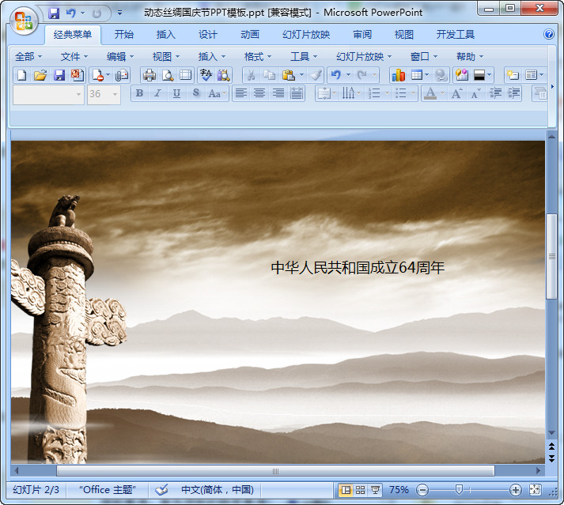
Task: Click the zoom slider handle
Action: click(x=457, y=490)
